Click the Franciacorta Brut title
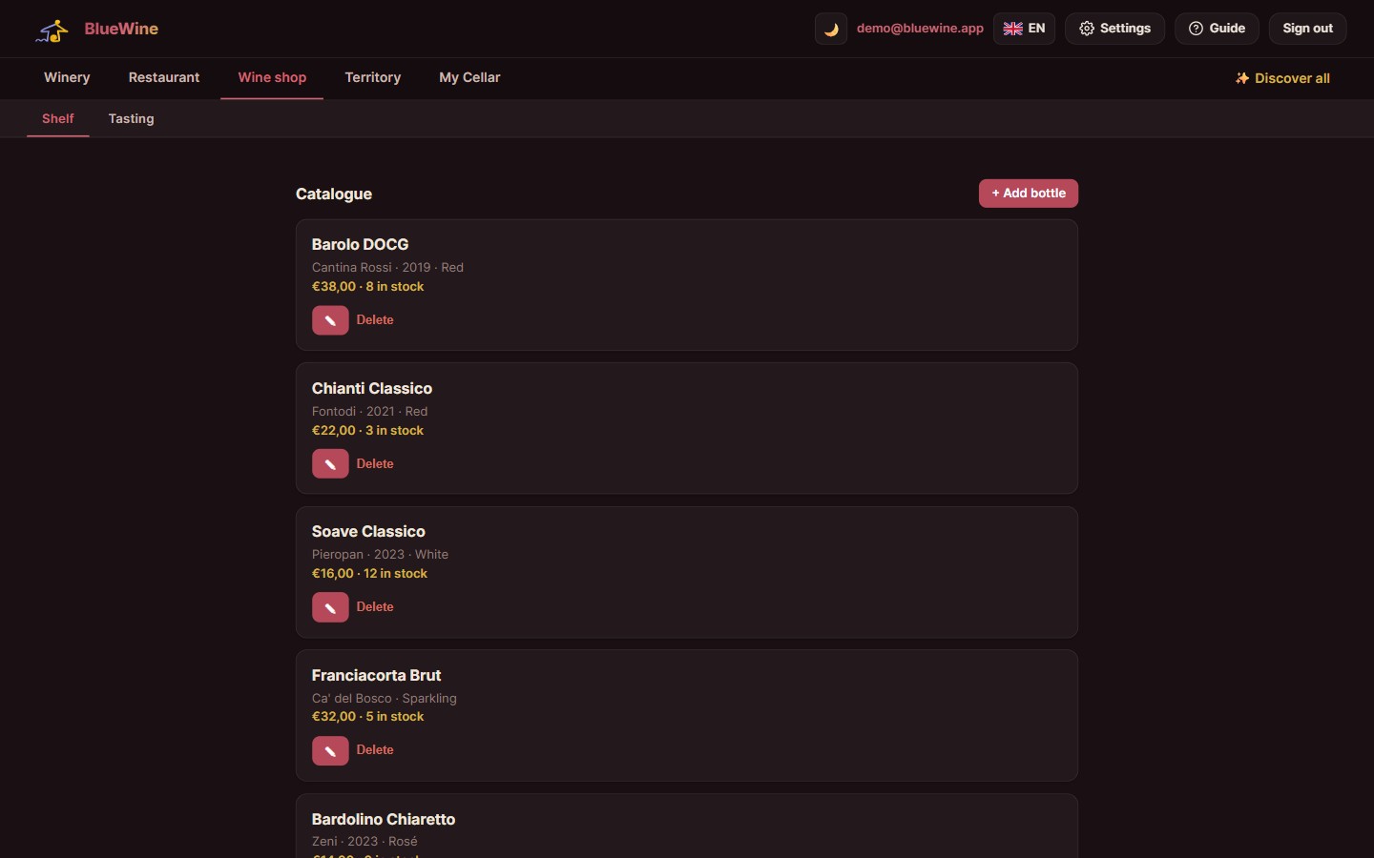This screenshot has height=858, width=1374. click(376, 676)
